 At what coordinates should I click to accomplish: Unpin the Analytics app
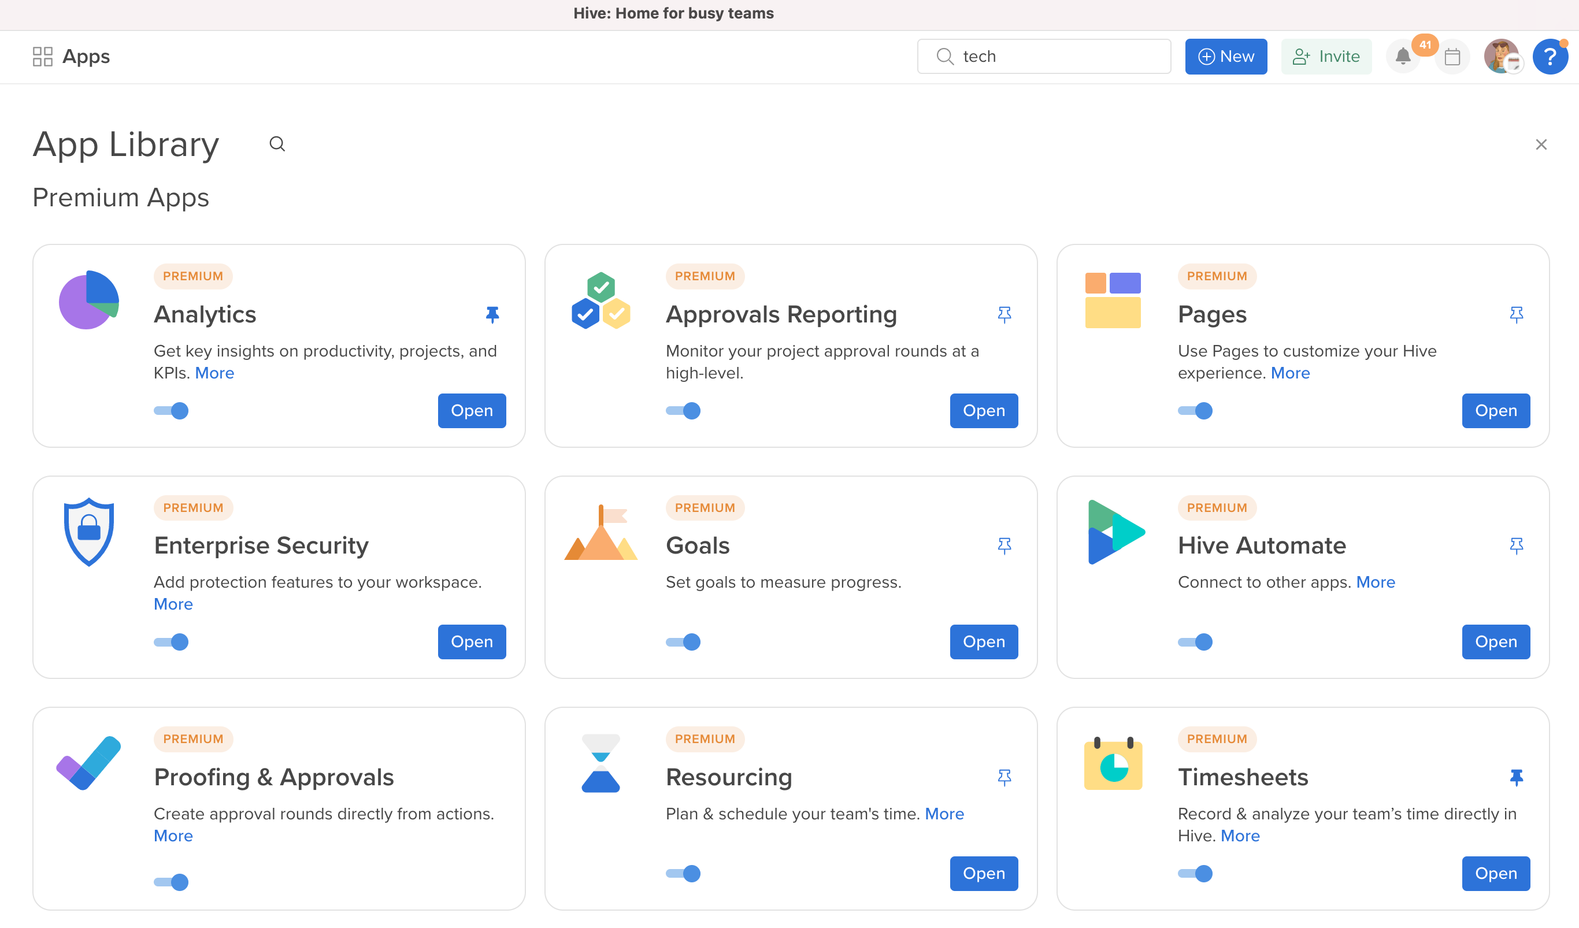click(x=492, y=314)
